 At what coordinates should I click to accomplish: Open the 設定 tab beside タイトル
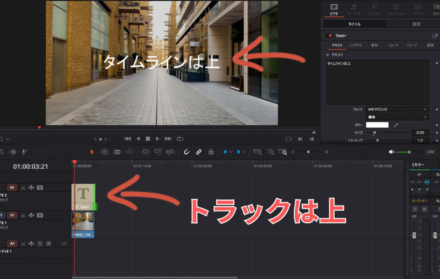(416, 24)
